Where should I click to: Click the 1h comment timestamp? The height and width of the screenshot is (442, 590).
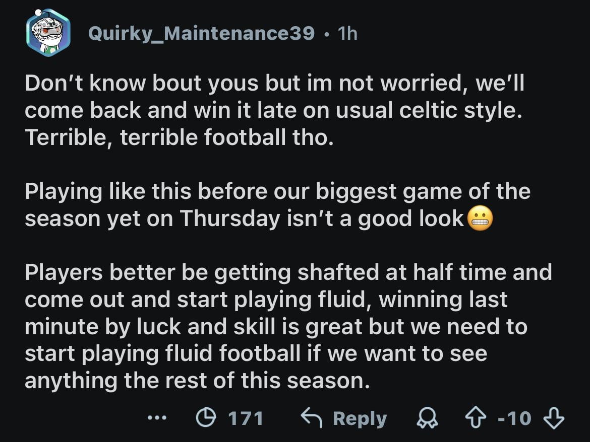click(x=348, y=33)
